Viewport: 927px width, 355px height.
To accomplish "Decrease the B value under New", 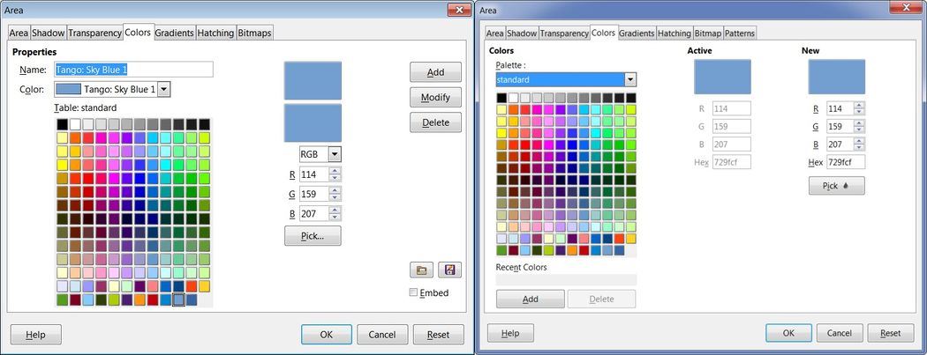I will (859, 146).
